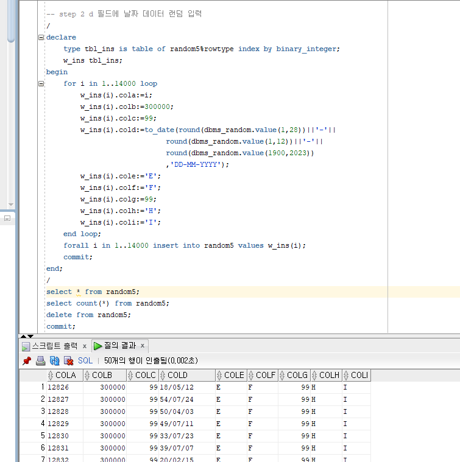This screenshot has height=462, width=460.
Task: Click the 'declare' keyword in editor
Action: pos(61,37)
